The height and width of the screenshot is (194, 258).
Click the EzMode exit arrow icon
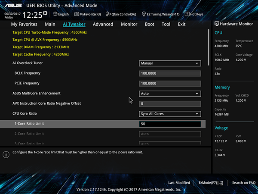tap(221, 183)
